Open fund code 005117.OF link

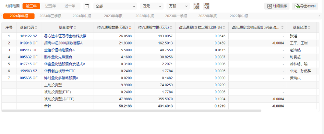29,50
